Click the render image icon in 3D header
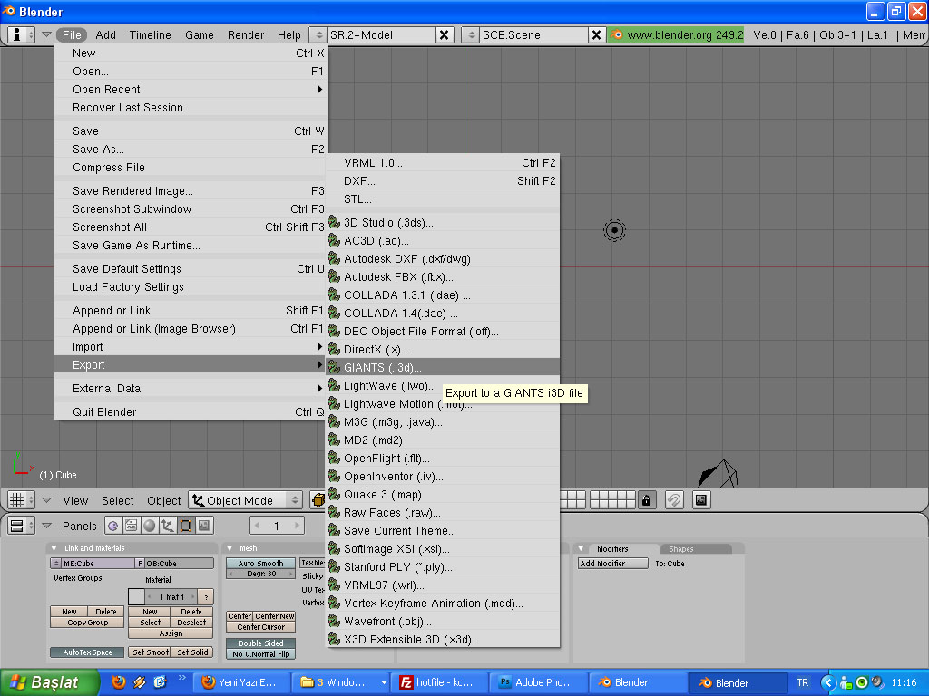The height and width of the screenshot is (696, 929). tap(700, 500)
